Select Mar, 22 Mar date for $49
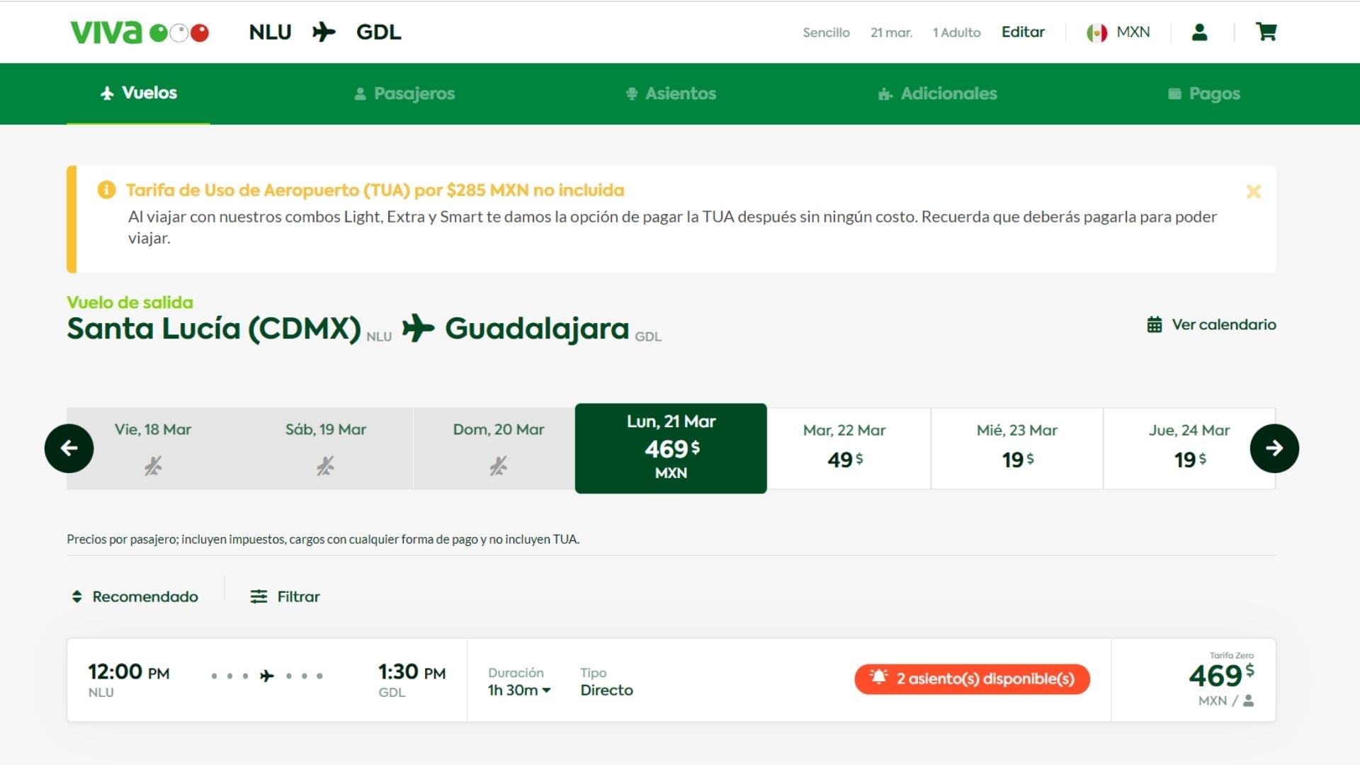The image size is (1360, 765). [x=844, y=448]
